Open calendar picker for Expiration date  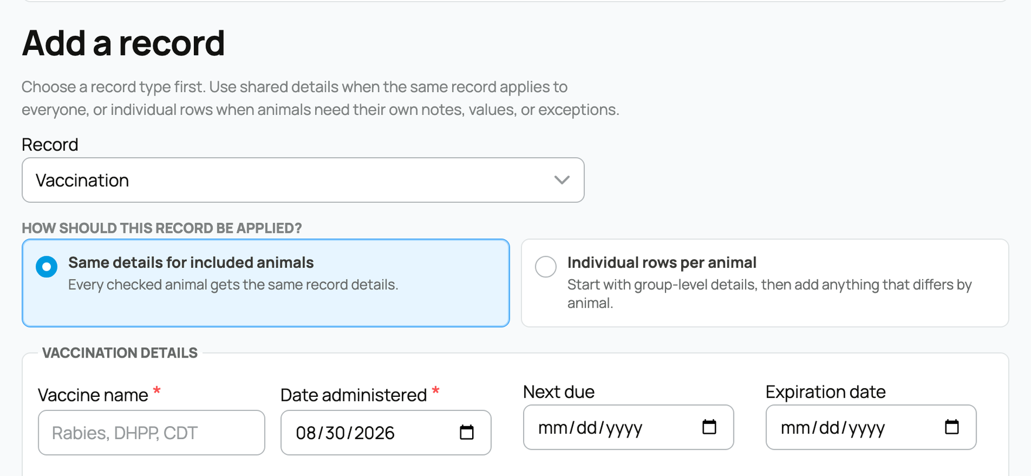click(952, 427)
